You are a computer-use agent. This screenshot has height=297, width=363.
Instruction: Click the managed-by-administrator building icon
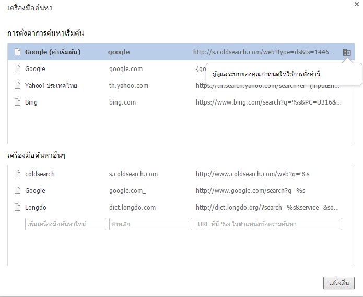(x=347, y=52)
